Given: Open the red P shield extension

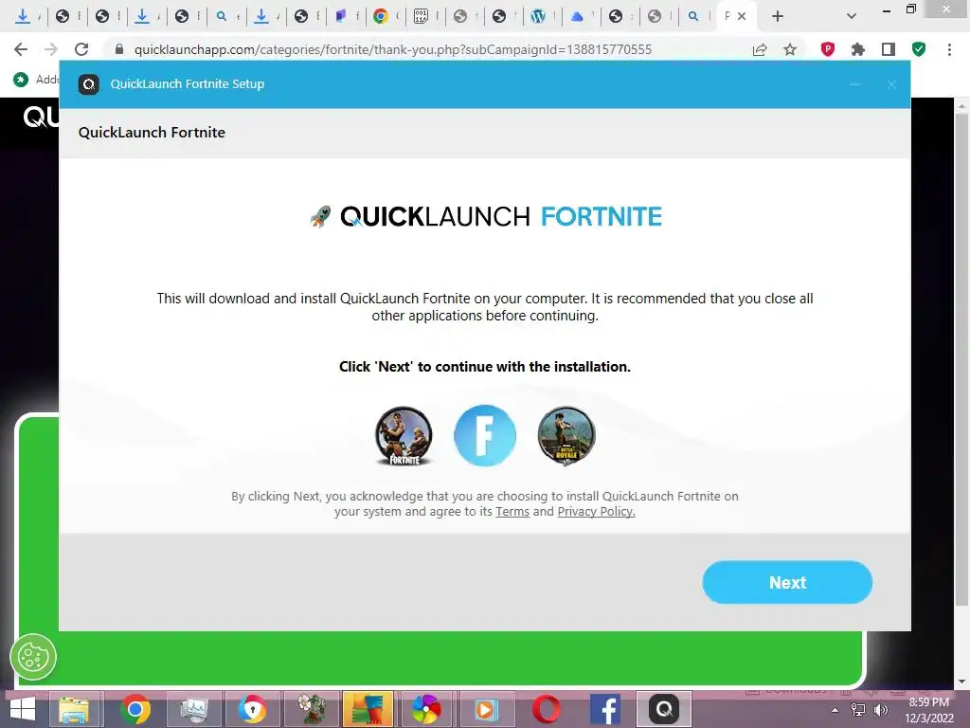Looking at the screenshot, I should point(828,49).
